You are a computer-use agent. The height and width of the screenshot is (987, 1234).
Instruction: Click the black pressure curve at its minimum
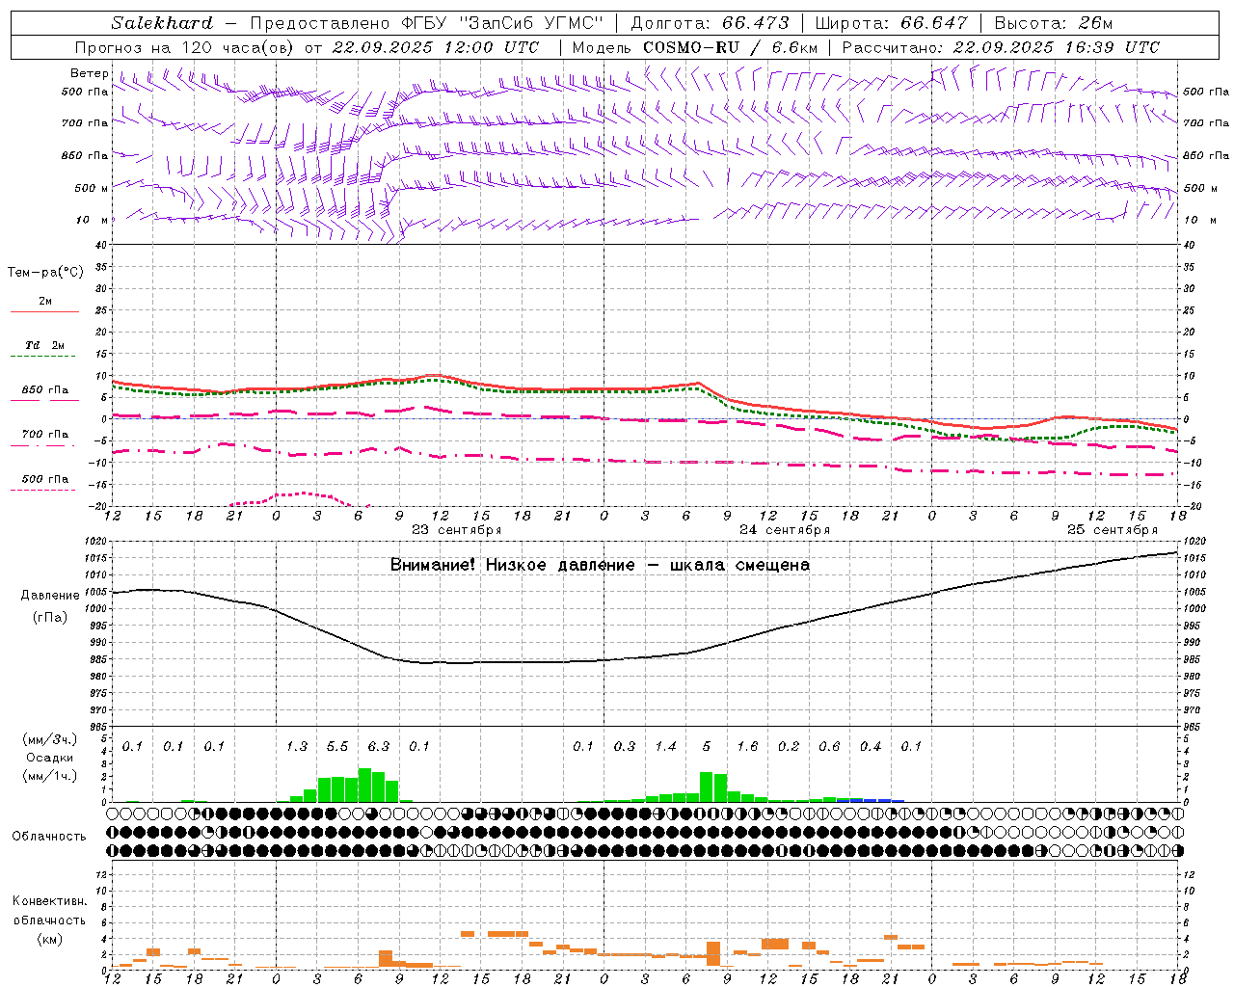(x=453, y=663)
